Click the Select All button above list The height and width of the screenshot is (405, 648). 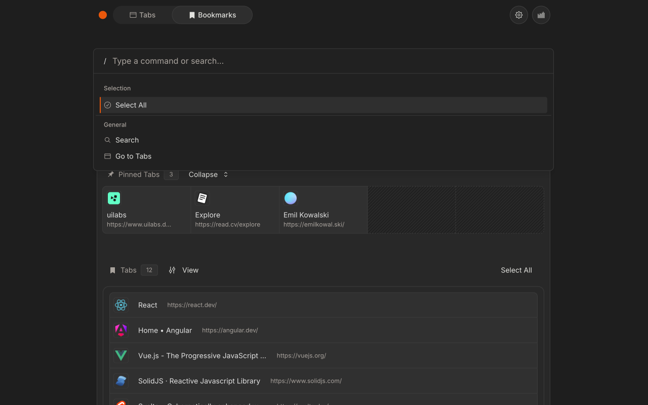[x=516, y=270]
